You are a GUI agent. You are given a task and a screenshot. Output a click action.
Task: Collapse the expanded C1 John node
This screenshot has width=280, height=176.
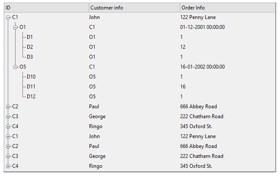(x=8, y=17)
